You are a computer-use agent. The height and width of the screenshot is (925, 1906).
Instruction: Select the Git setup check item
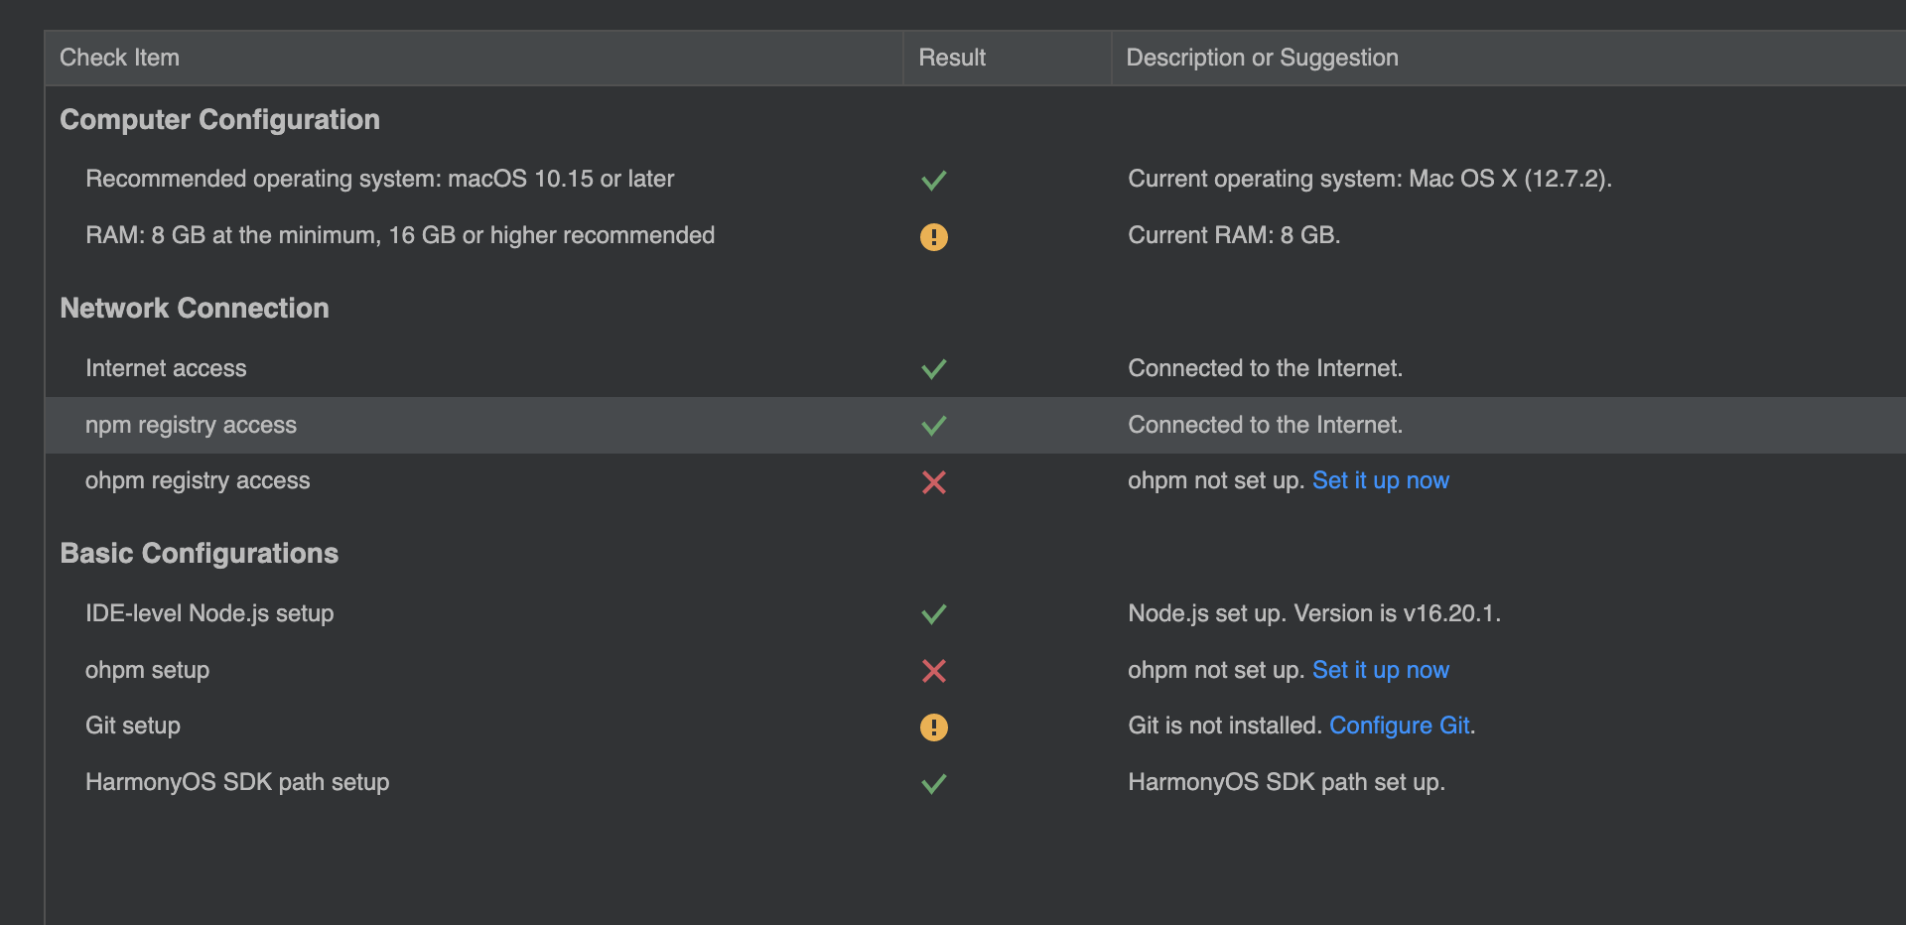tap(133, 726)
